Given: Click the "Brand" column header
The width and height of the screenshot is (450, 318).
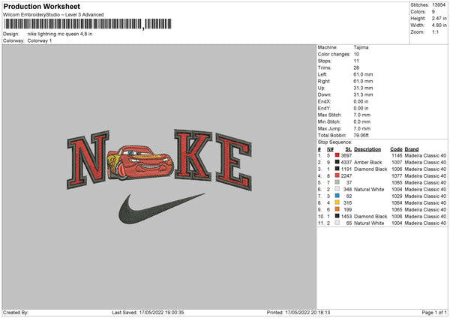Looking at the screenshot, I should [412, 149].
